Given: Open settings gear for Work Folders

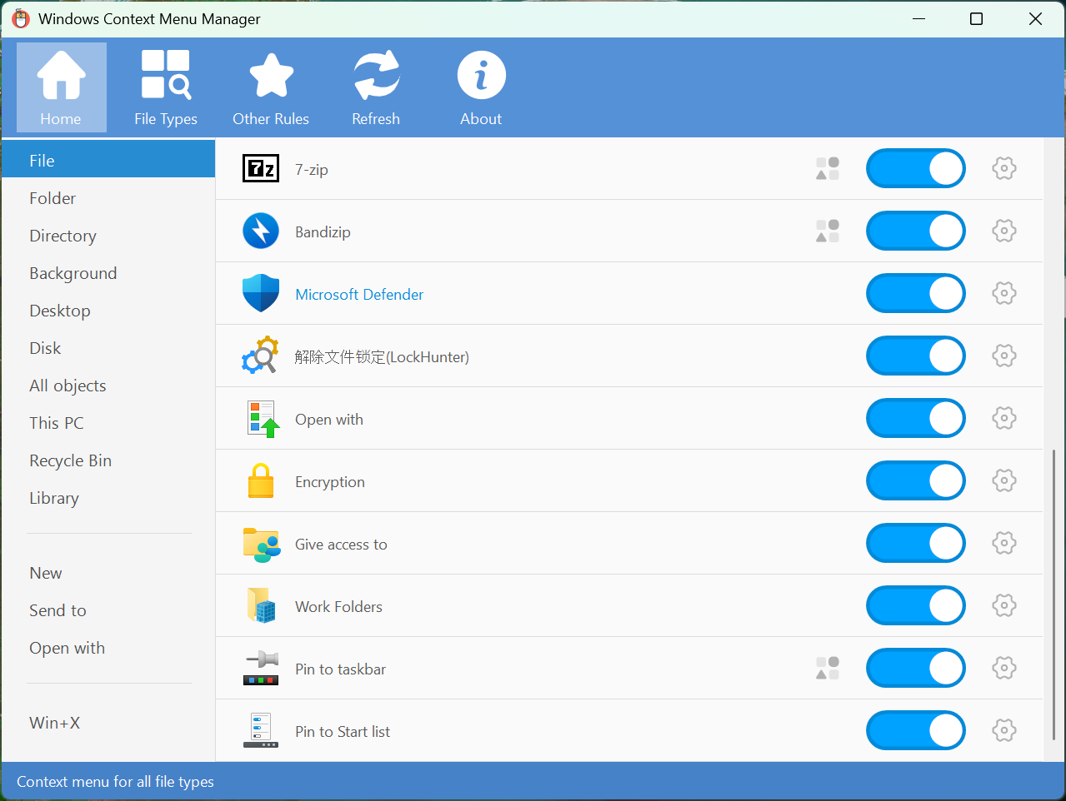Looking at the screenshot, I should click(x=1004, y=605).
